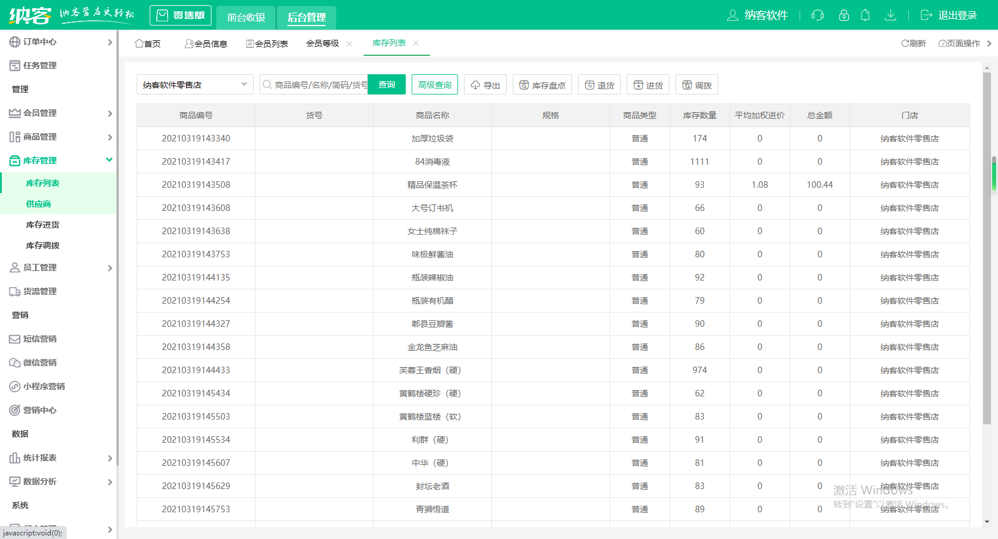Open the notification bell icon

(x=866, y=15)
